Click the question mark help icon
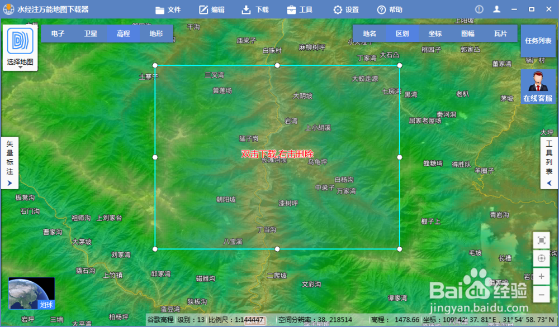This screenshot has height=327, width=559. pos(381,9)
